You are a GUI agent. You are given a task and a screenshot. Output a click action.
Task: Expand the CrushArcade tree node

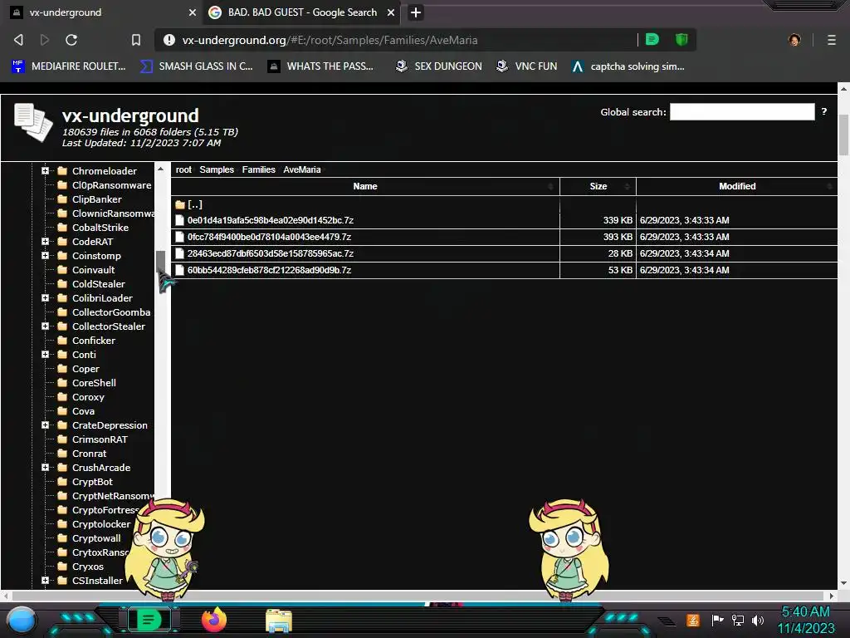45,467
